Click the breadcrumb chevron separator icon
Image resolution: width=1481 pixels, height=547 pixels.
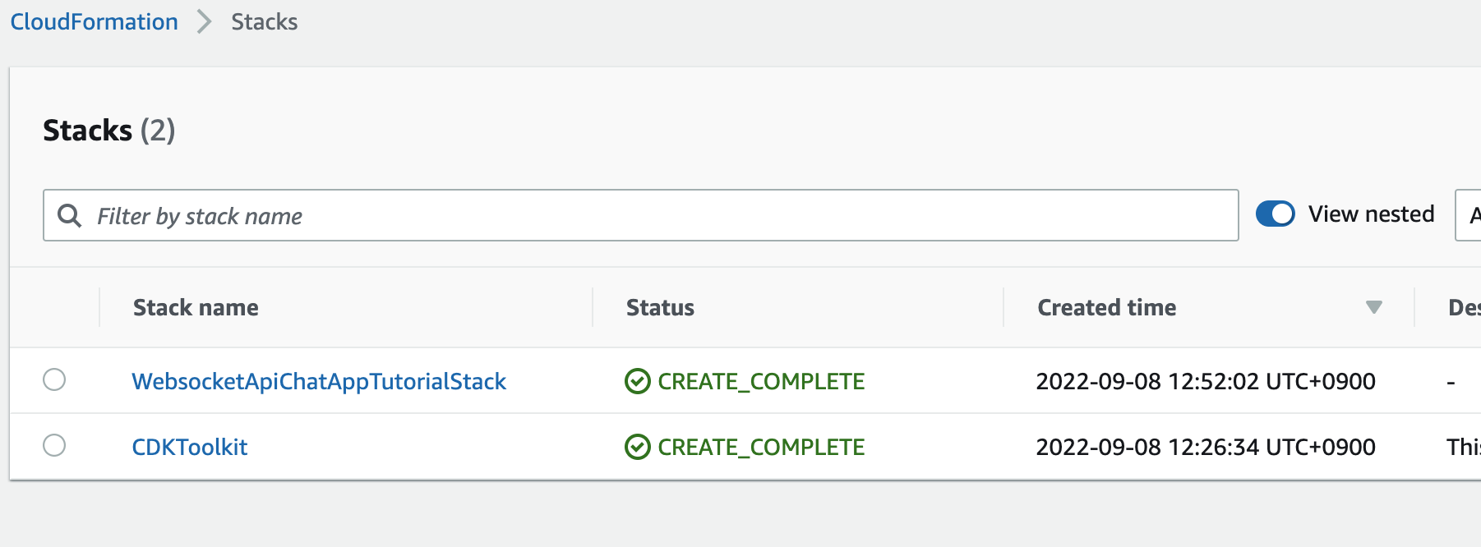pyautogui.click(x=205, y=21)
